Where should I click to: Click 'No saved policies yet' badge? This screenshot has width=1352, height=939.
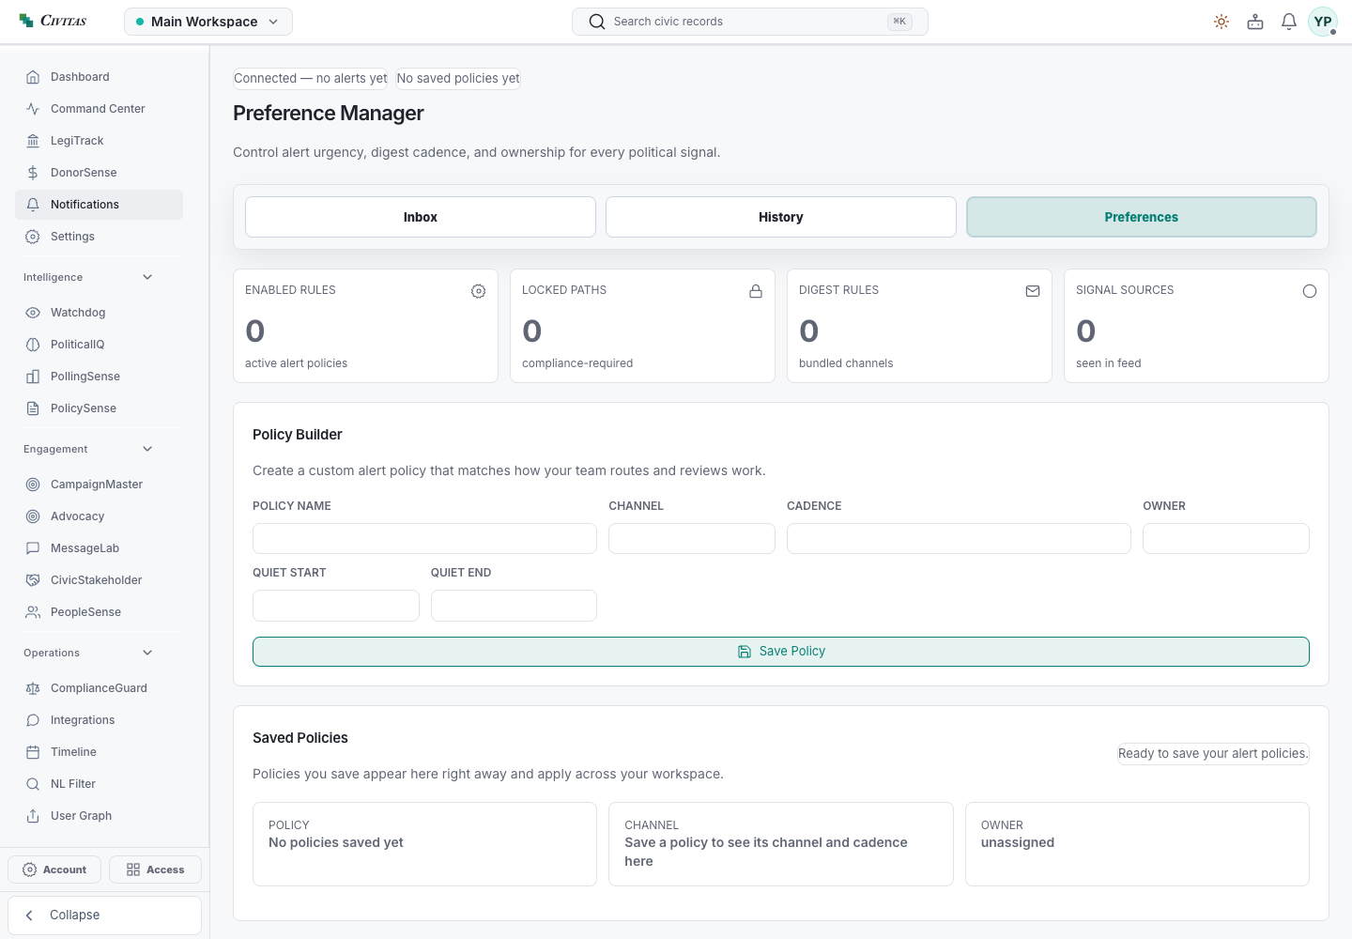[458, 79]
